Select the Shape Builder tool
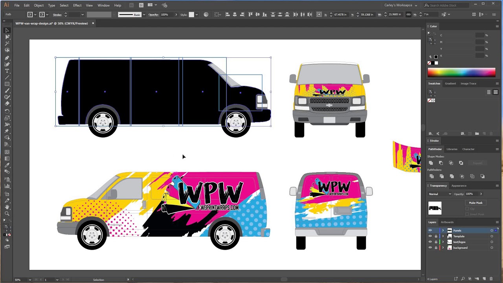The height and width of the screenshot is (283, 503). coord(7,138)
